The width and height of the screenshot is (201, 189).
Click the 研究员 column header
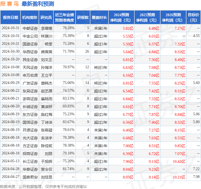point(46,18)
